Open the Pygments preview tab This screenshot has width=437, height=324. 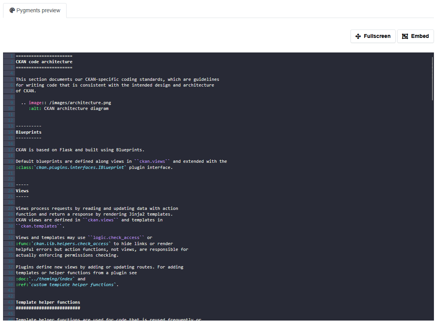pos(35,11)
